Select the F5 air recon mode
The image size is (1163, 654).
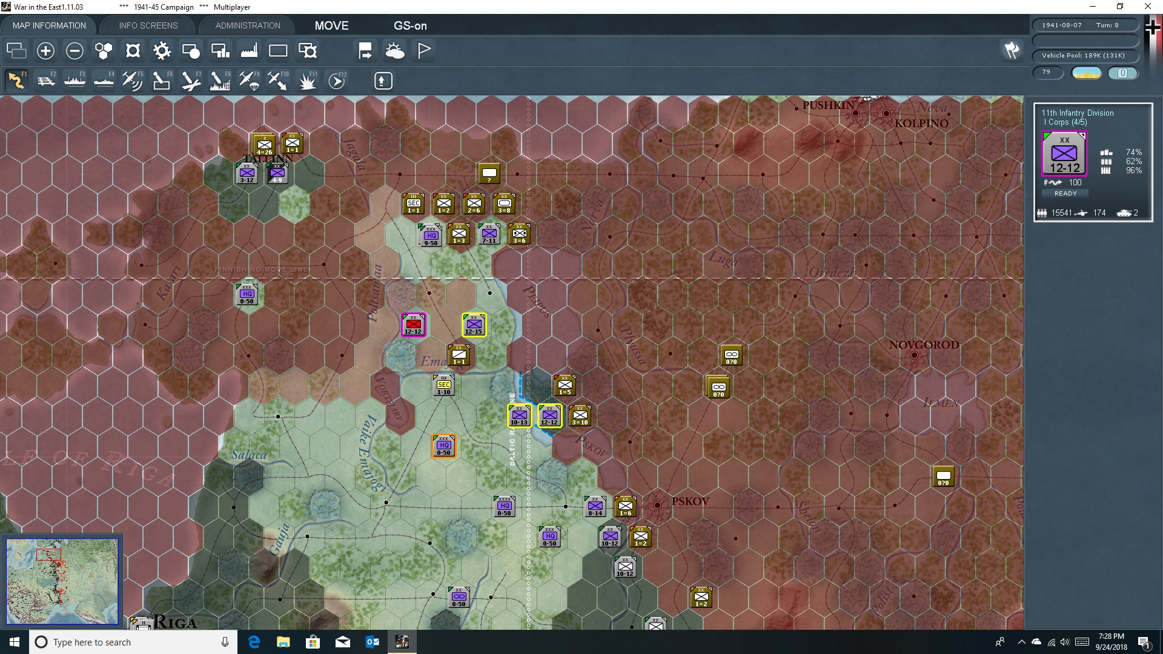click(133, 81)
